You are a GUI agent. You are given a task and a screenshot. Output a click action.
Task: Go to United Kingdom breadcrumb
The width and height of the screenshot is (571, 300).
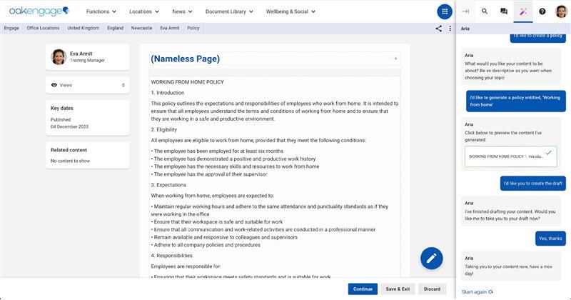83,28
